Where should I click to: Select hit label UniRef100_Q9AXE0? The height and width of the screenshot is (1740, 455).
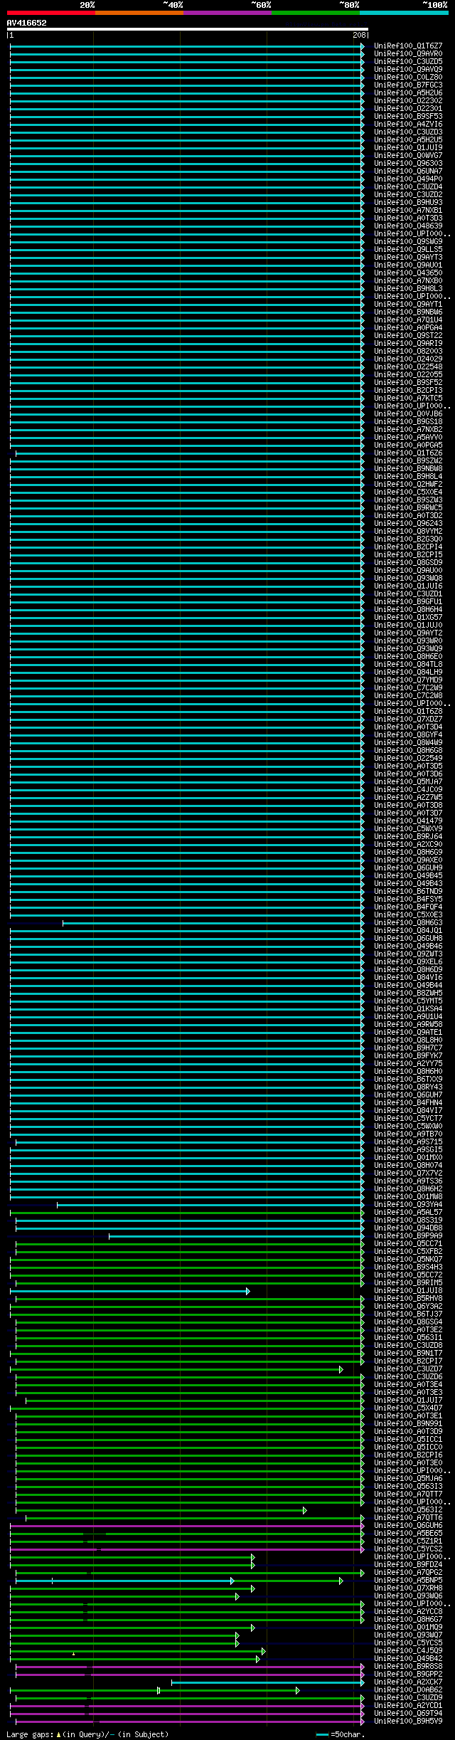point(408,860)
